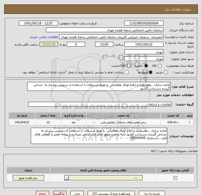Click اطلاعات مجوزهای ارائه خدمت / کالا heading
The image size is (201, 195).
tap(174, 151)
